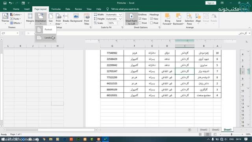Image resolution: width=252 pixels, height=142 pixels.
Task: Expand the formula bar
Action: click(249, 33)
